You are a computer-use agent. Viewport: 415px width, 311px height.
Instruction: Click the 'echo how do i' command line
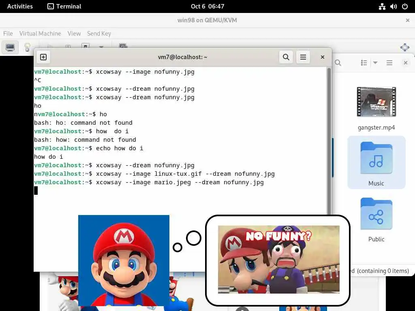(89, 148)
